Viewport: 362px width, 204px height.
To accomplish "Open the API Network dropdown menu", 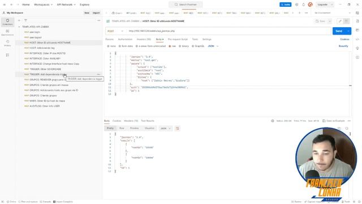I will (x=66, y=5).
